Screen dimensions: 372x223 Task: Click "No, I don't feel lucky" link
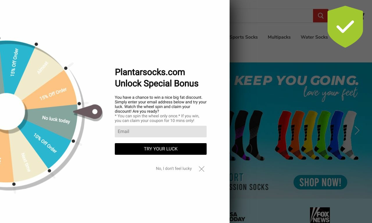point(174,168)
